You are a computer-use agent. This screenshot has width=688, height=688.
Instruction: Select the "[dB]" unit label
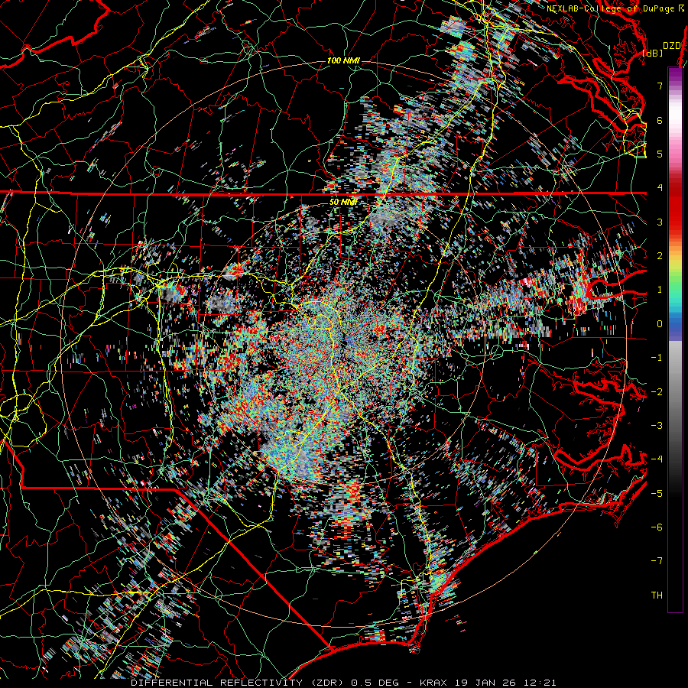pos(653,54)
